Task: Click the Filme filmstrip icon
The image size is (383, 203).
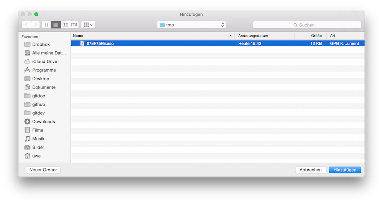Action: click(27, 130)
